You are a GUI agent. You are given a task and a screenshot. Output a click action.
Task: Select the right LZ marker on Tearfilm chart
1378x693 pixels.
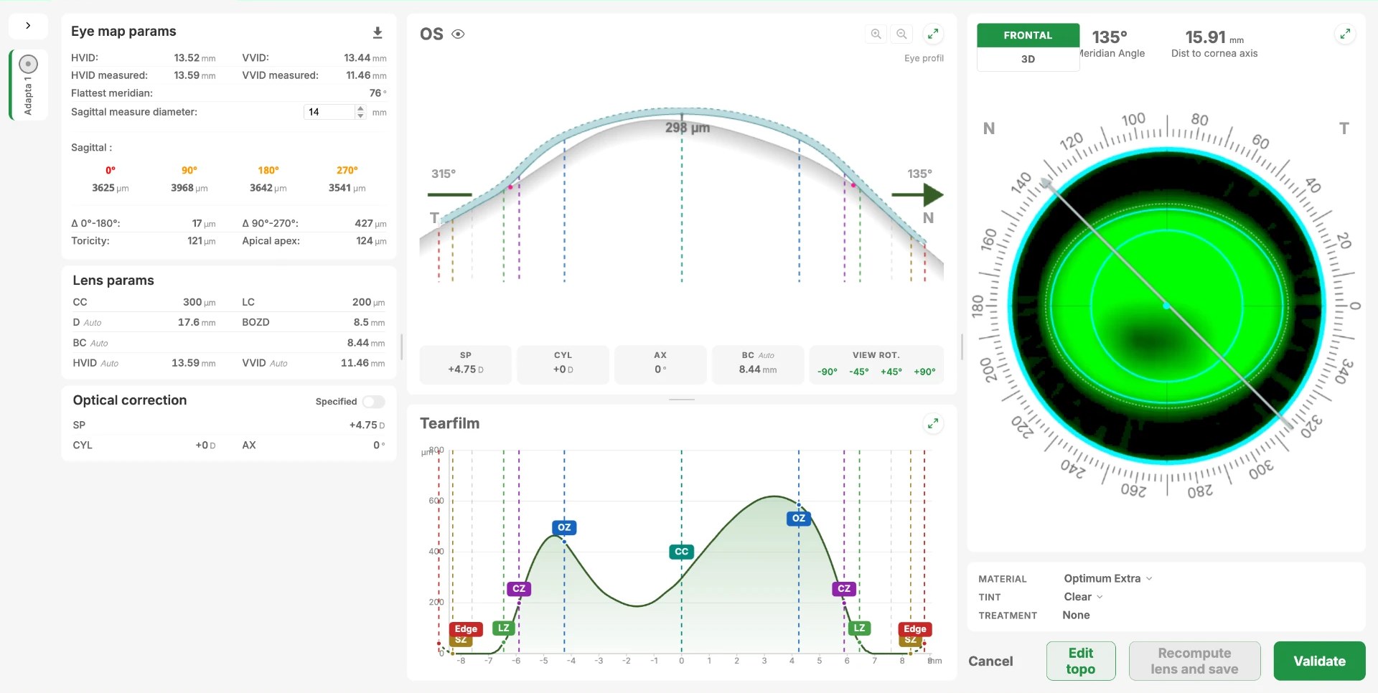point(859,628)
